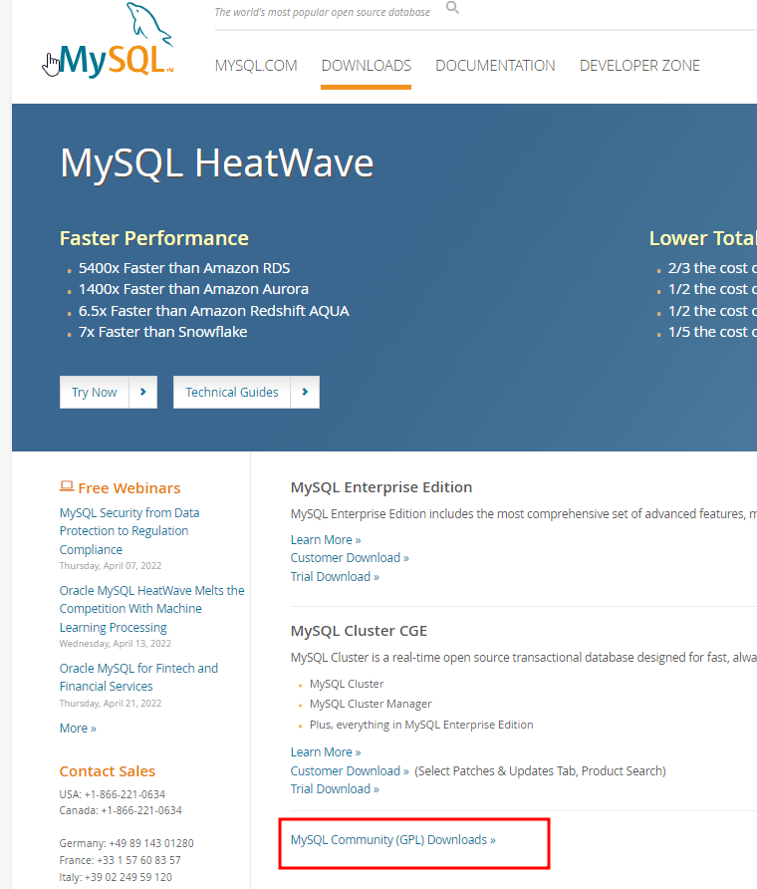Open MySQL Security from Data Protection webinar
Image resolution: width=757 pixels, height=889 pixels.
pos(129,531)
